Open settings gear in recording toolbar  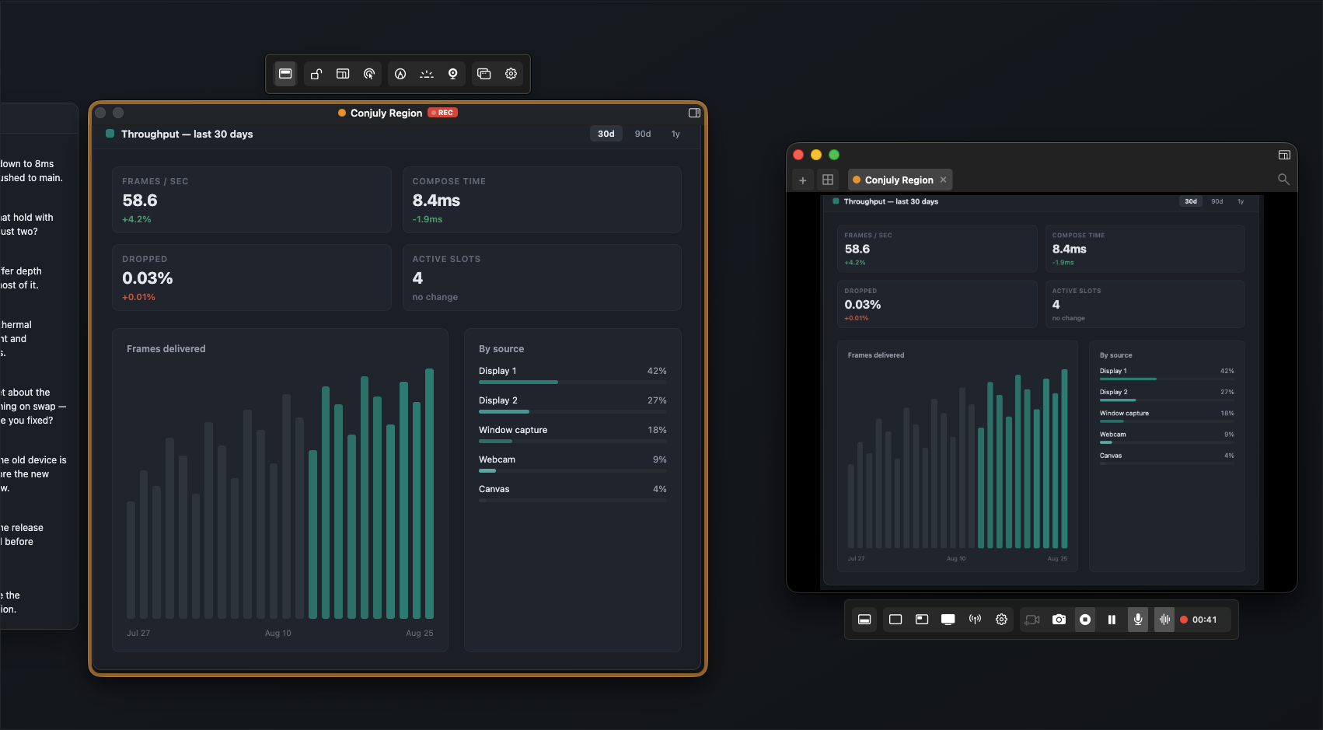point(1001,620)
